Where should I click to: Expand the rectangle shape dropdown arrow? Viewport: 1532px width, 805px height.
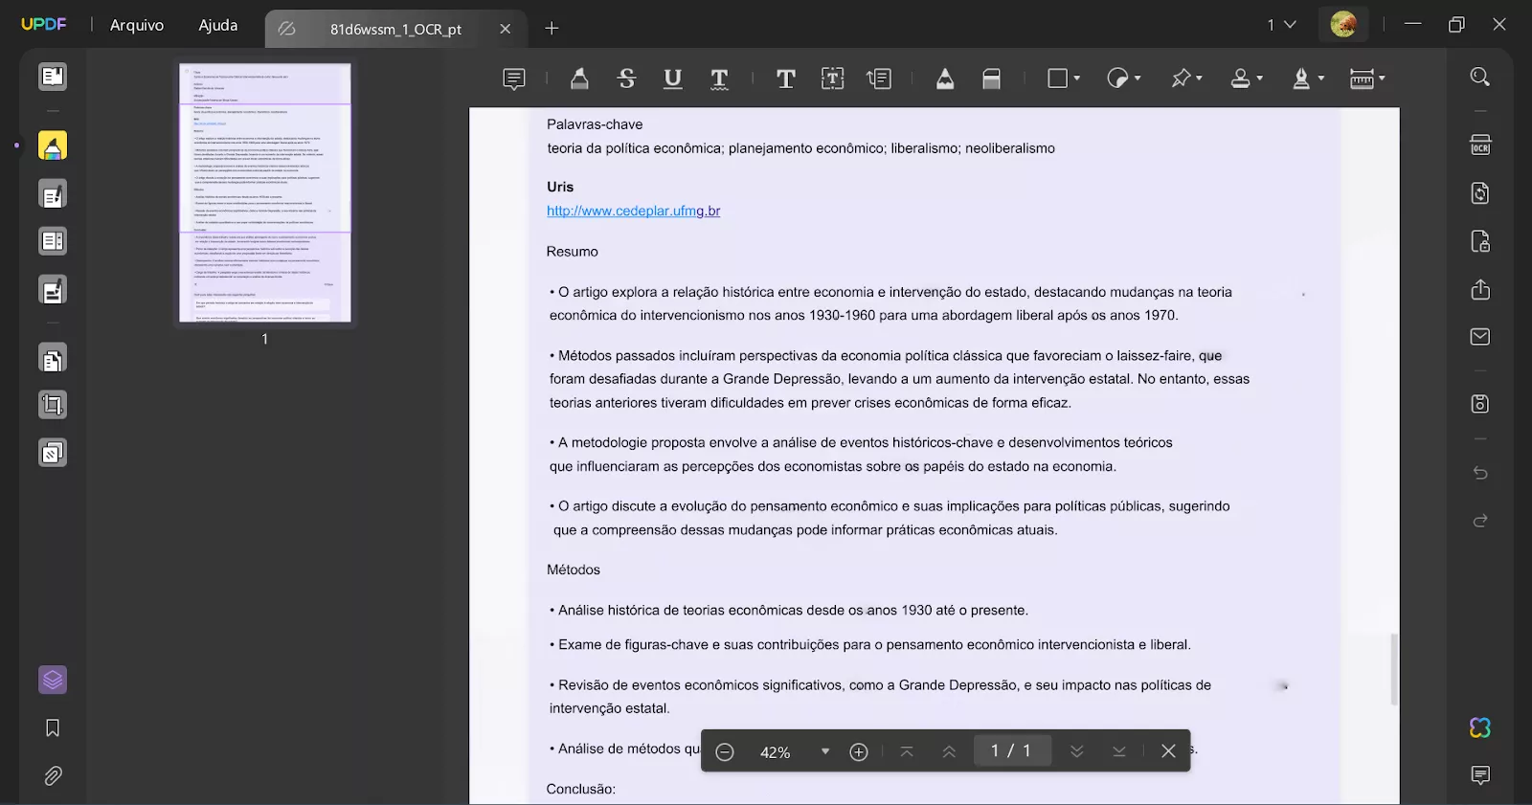coord(1077,78)
